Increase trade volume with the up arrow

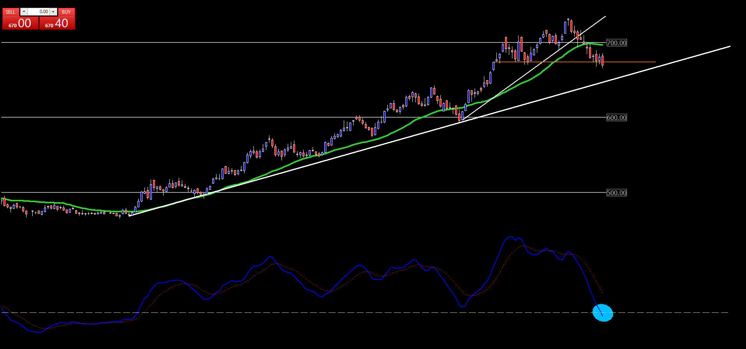point(53,12)
